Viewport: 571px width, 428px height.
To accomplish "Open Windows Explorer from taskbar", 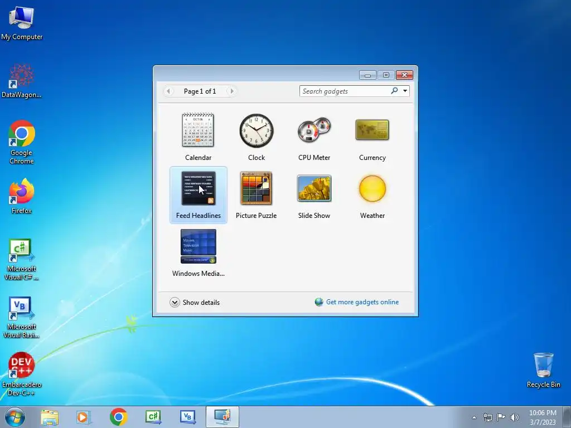I will click(x=50, y=417).
